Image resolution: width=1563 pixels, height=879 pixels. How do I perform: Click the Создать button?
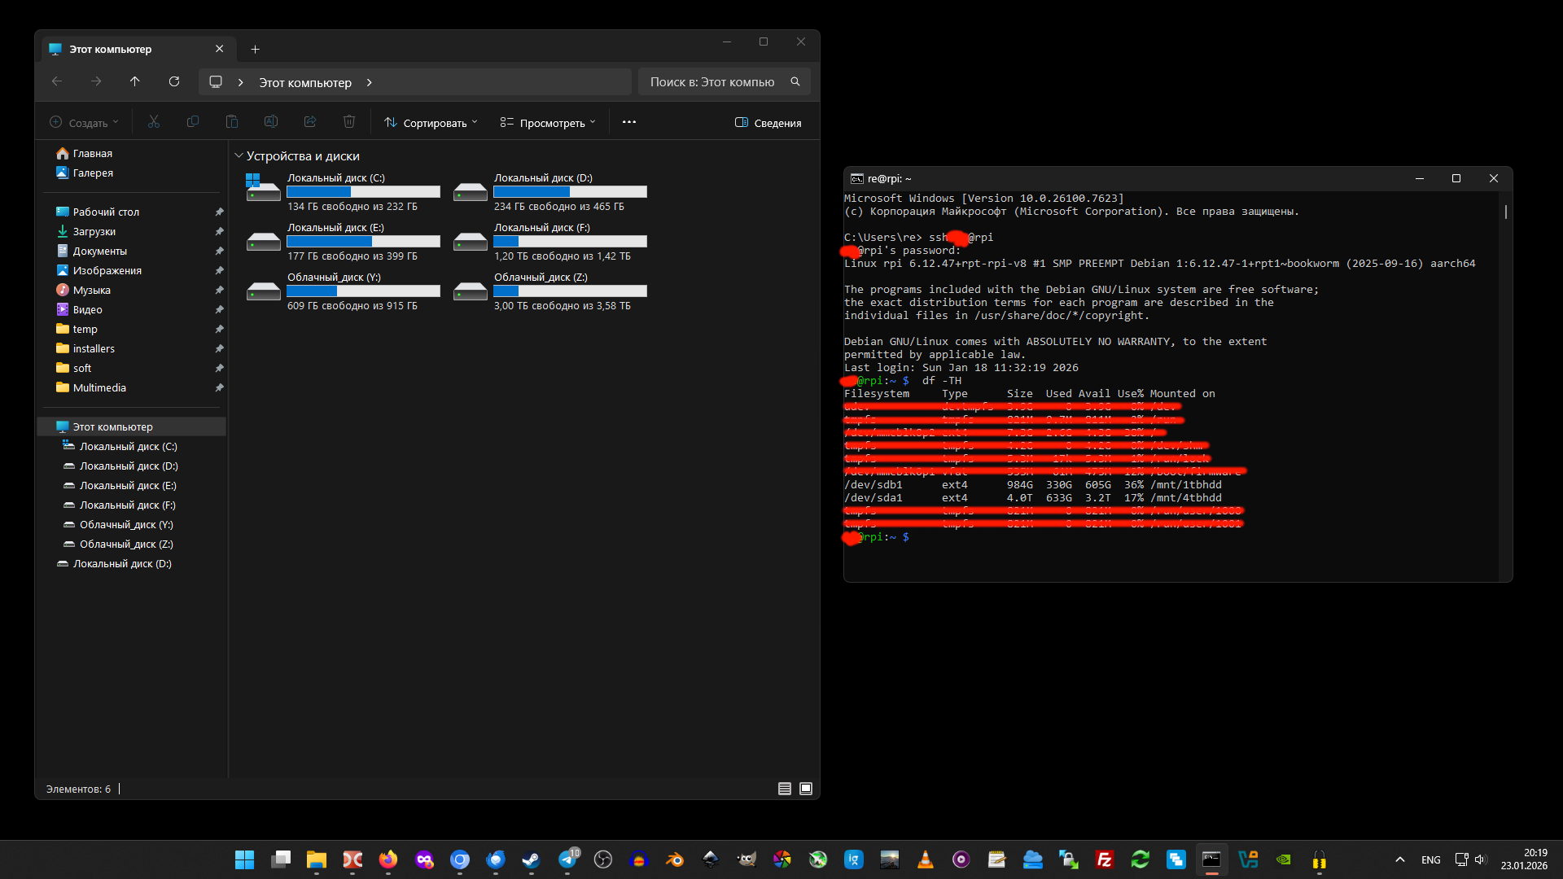(84, 123)
